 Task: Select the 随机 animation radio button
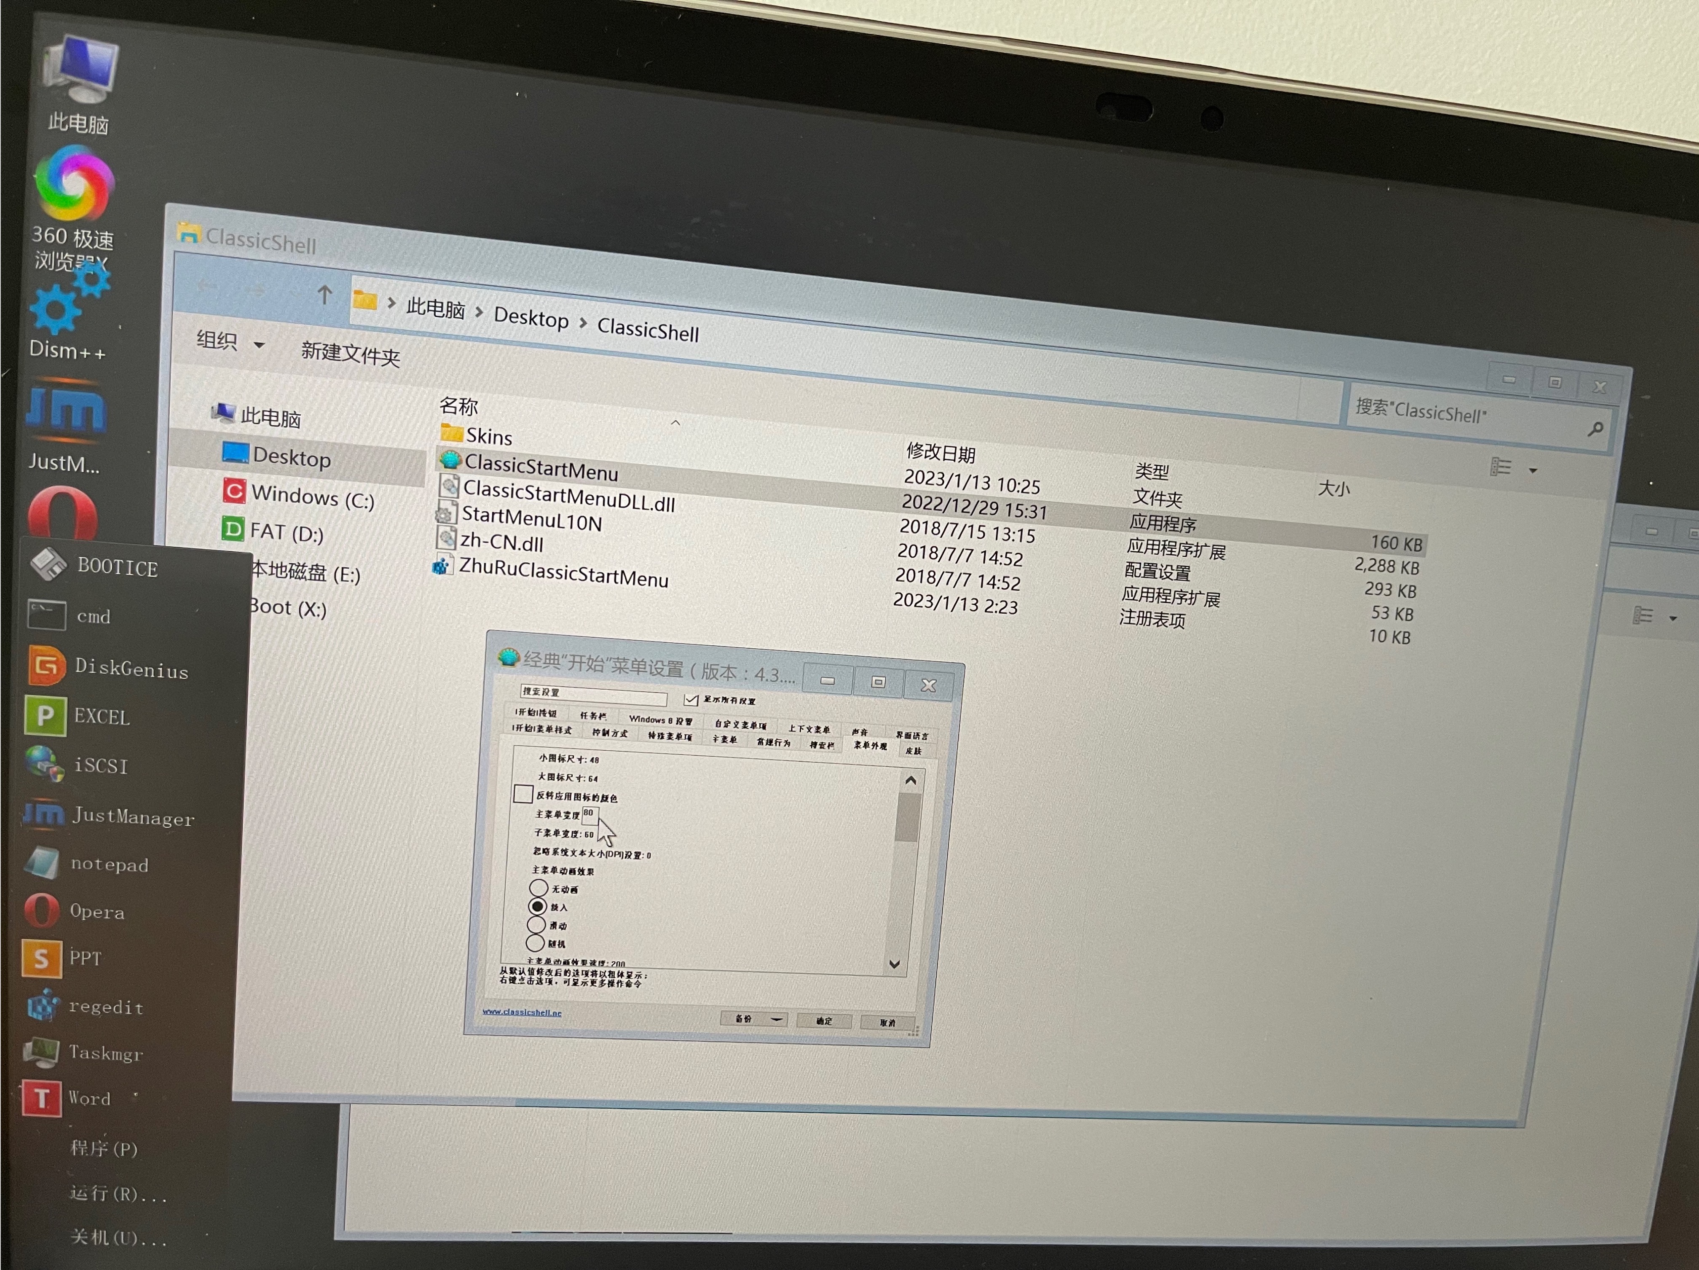(x=535, y=943)
